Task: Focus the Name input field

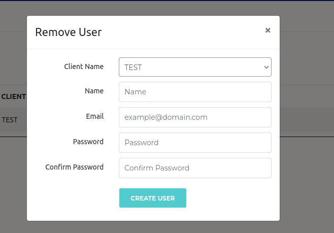Action: click(x=195, y=92)
